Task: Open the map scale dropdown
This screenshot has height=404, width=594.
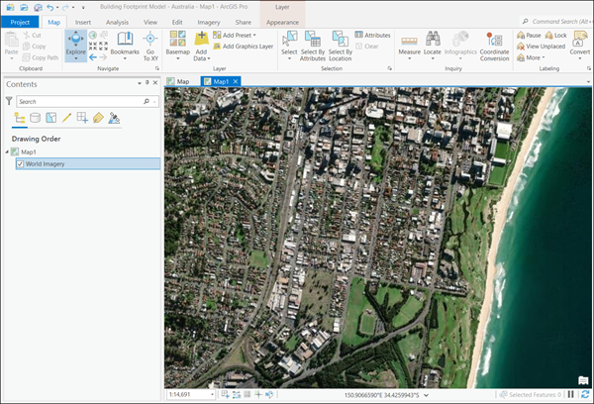Action: click(x=210, y=394)
